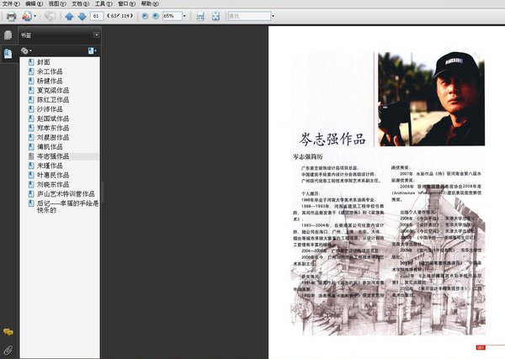The width and height of the screenshot is (505, 359).
Task: Open the 文件 (File) menu
Action: (9, 4)
